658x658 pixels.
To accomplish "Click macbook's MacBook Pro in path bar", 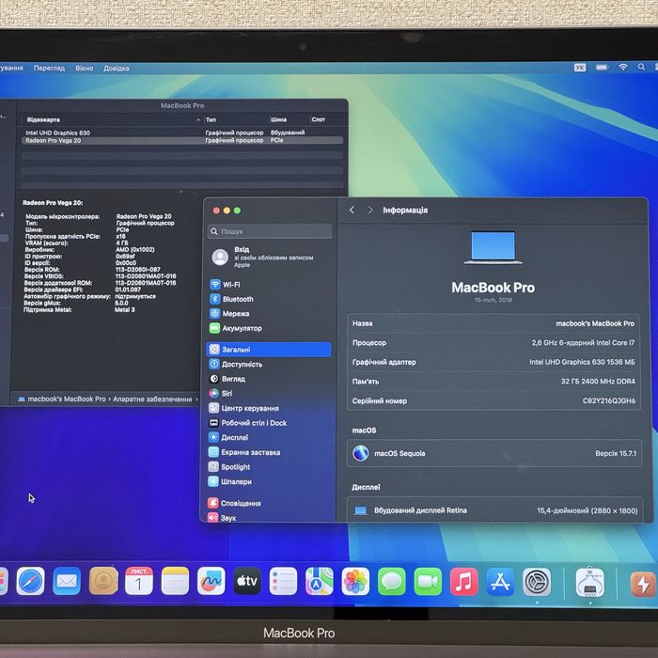I will tap(62, 399).
